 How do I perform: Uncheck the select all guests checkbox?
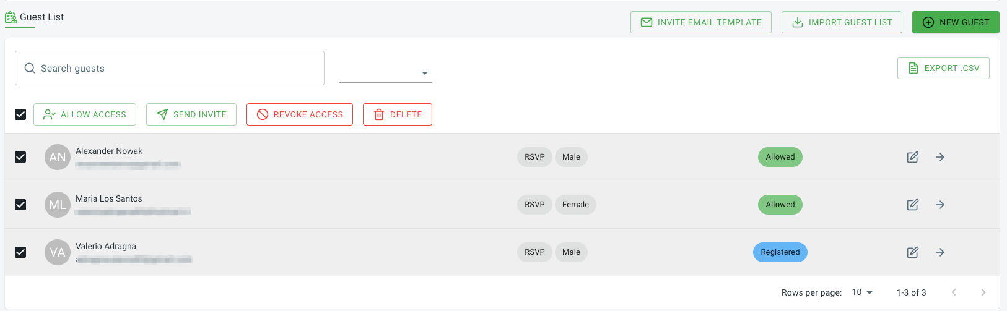coord(20,114)
